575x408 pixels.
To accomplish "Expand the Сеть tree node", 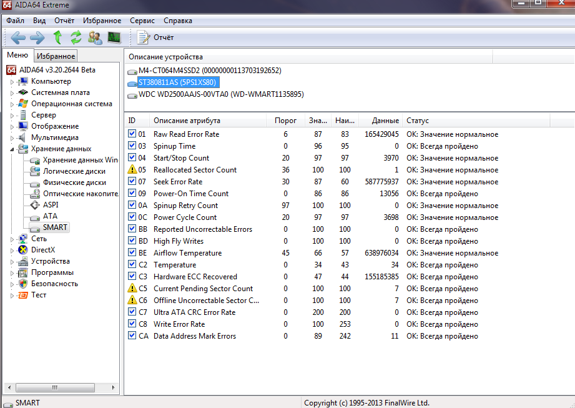I will point(12,239).
